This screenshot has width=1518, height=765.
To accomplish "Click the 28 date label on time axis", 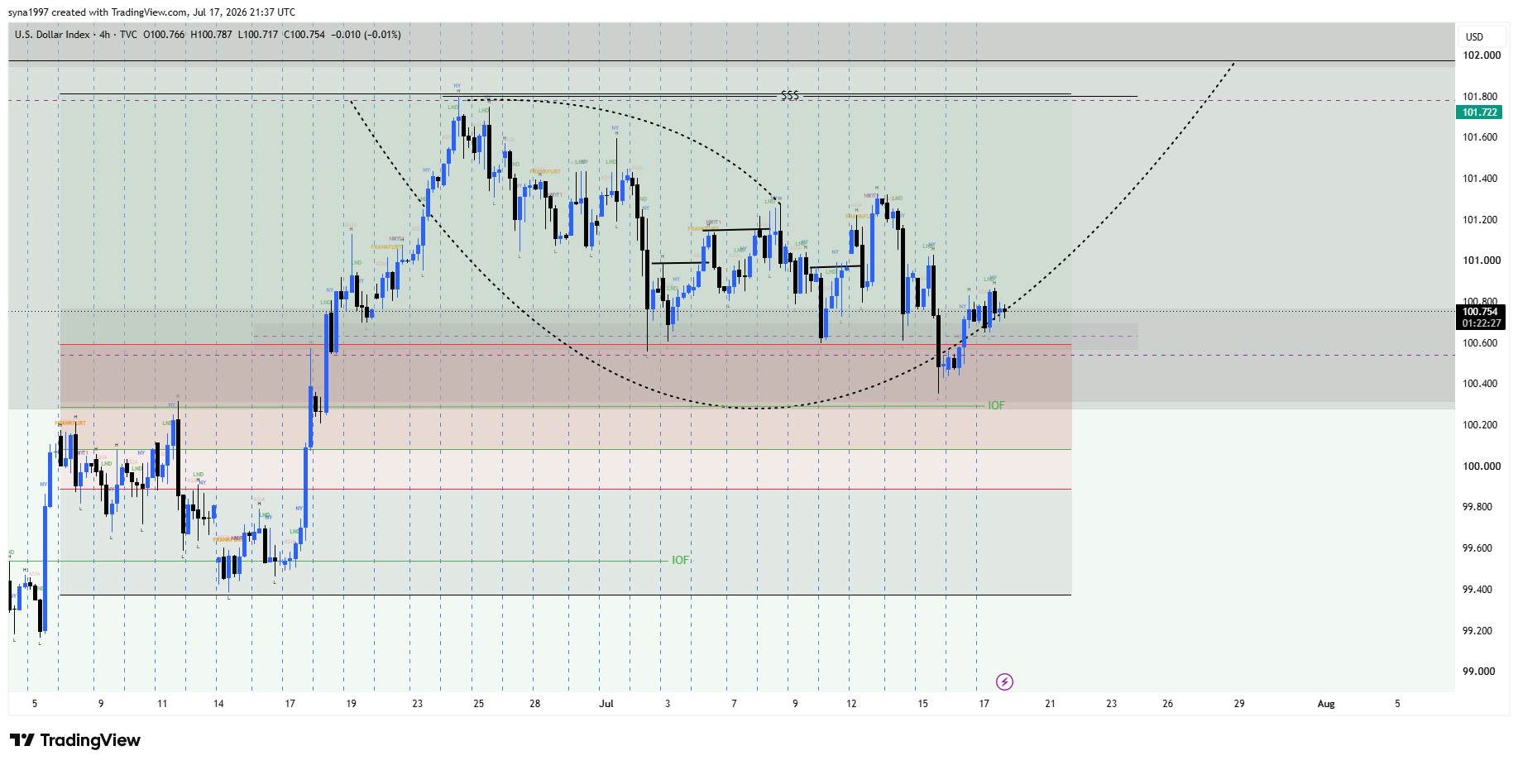I will (535, 704).
